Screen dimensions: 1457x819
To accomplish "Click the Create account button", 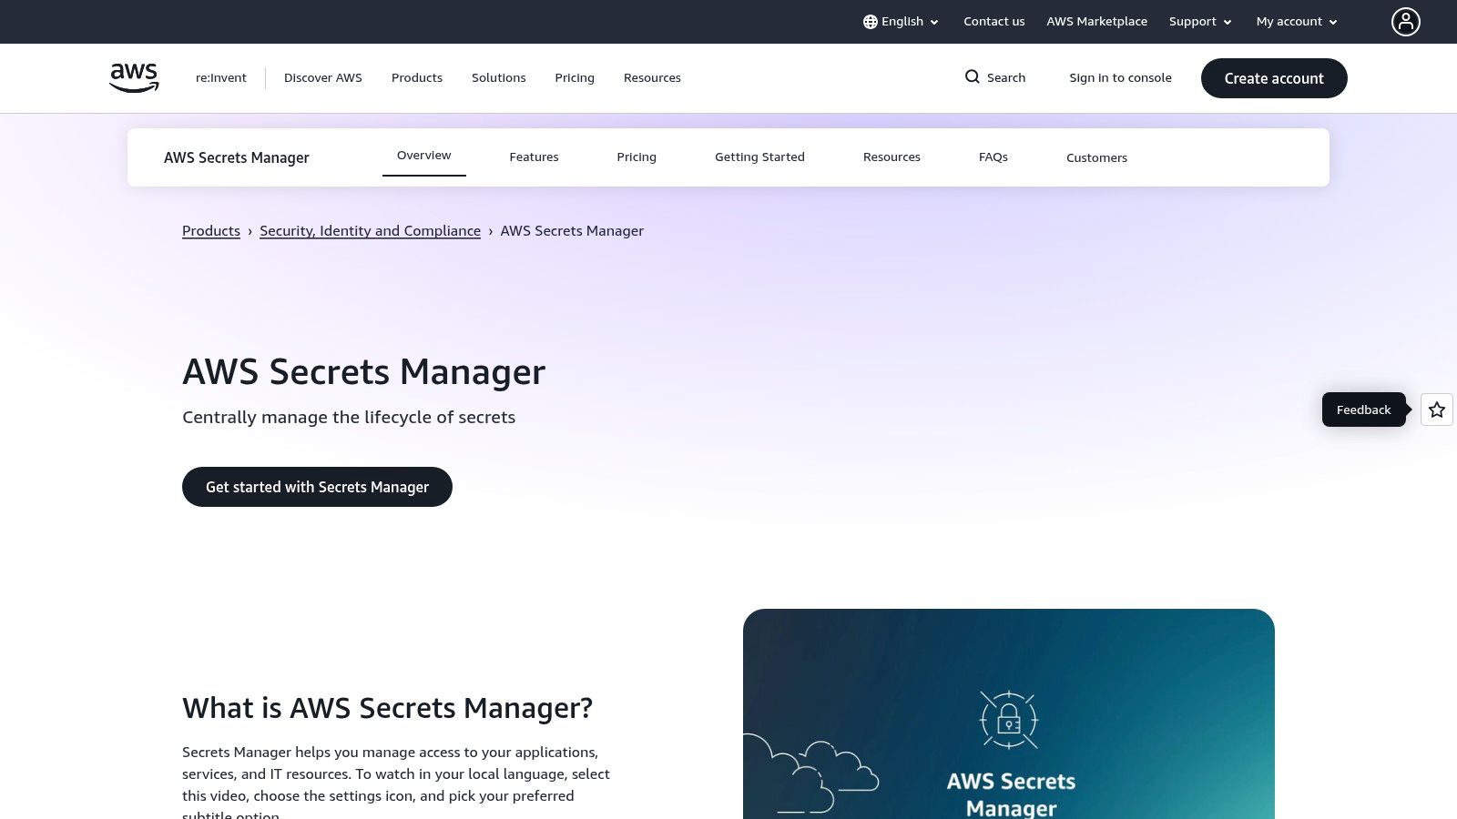I will [1273, 77].
